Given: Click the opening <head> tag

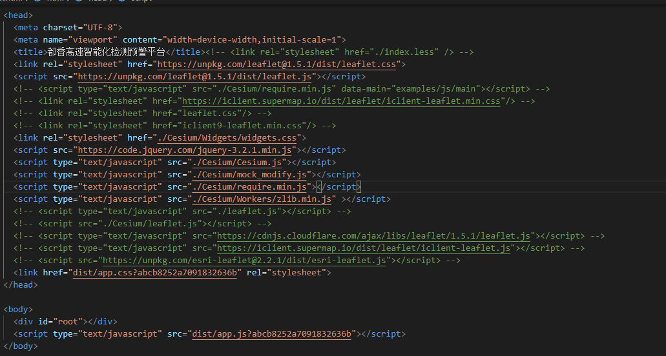Looking at the screenshot, I should tap(18, 15).
